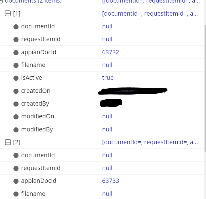Select the [2] summary value text
Screen dimensions: 206x199
tap(150, 142)
